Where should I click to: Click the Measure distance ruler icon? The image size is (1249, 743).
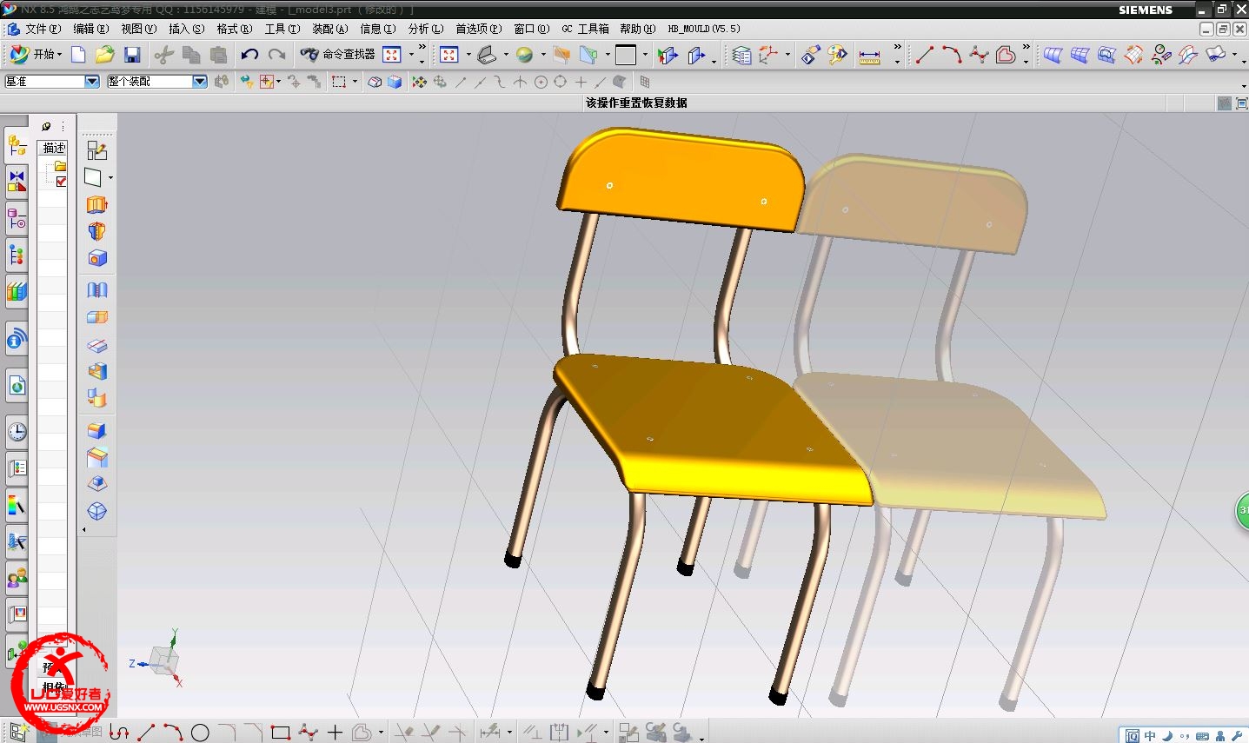tap(869, 56)
